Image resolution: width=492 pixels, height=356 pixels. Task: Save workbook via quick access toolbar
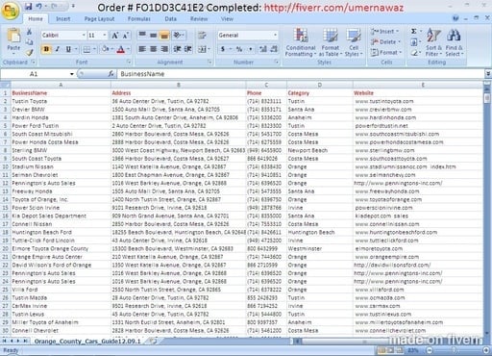click(x=29, y=6)
